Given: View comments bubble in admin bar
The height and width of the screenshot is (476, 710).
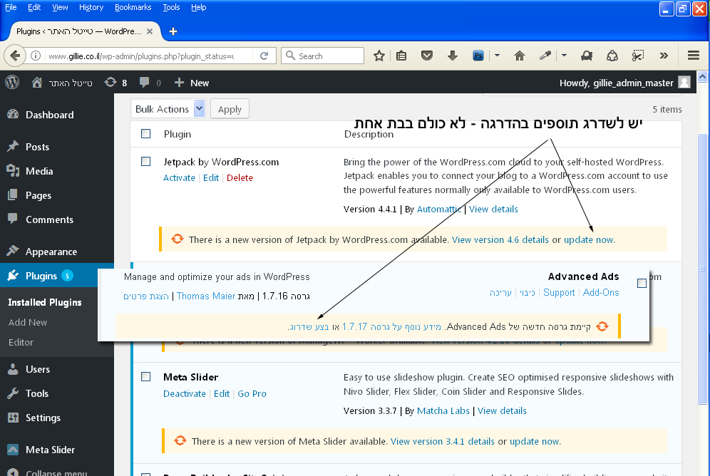Looking at the screenshot, I should tap(144, 83).
